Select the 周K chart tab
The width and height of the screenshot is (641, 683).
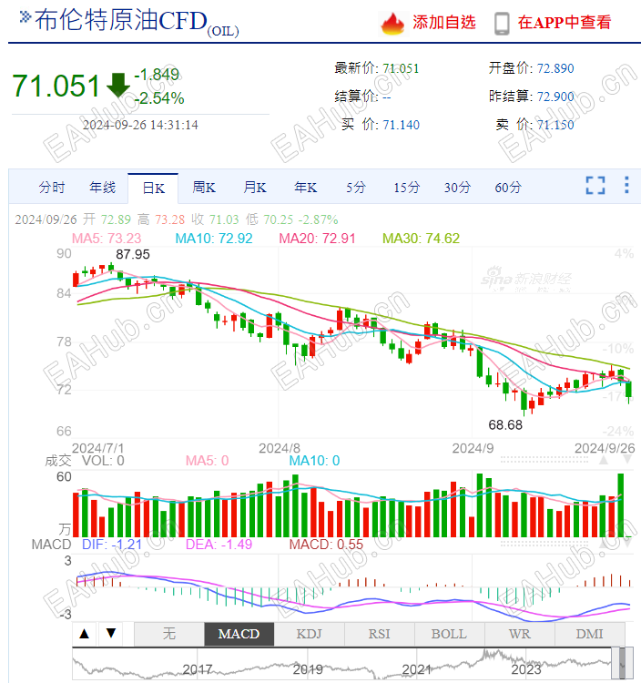pos(204,188)
